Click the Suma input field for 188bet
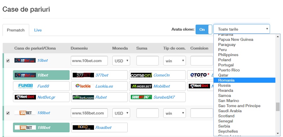 [x=147, y=113]
